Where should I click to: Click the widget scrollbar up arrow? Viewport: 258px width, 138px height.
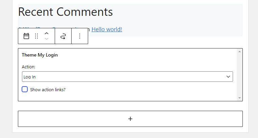coord(239,51)
